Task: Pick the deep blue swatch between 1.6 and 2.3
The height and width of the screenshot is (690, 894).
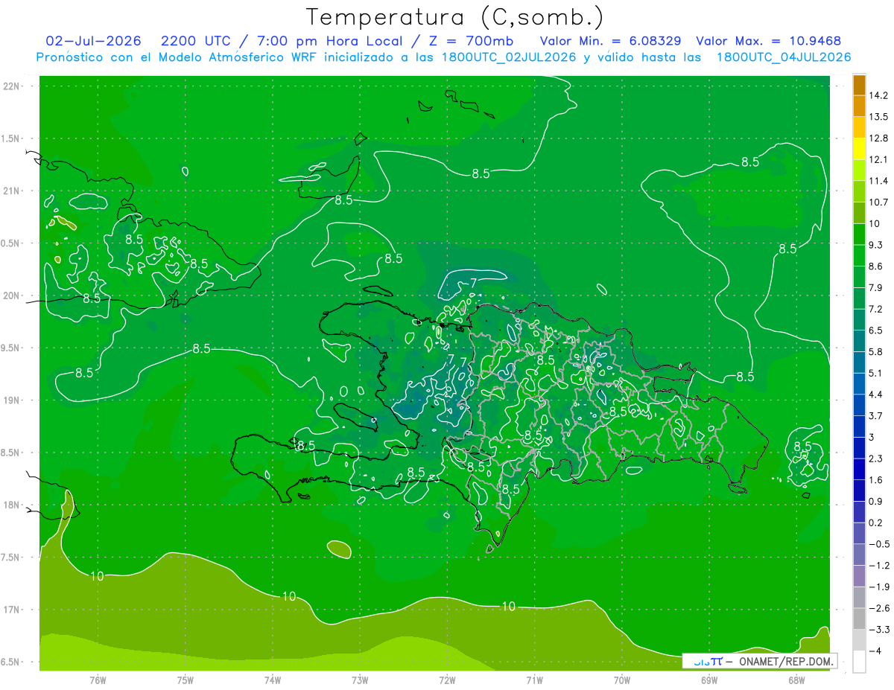Action: pos(859,469)
